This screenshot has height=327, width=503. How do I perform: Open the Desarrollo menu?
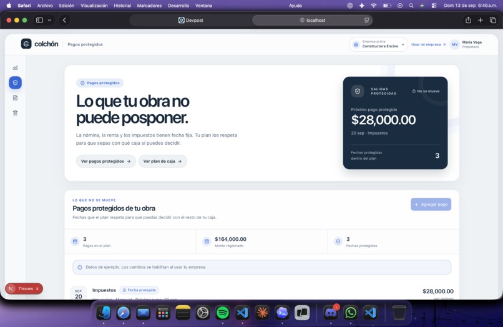(178, 6)
